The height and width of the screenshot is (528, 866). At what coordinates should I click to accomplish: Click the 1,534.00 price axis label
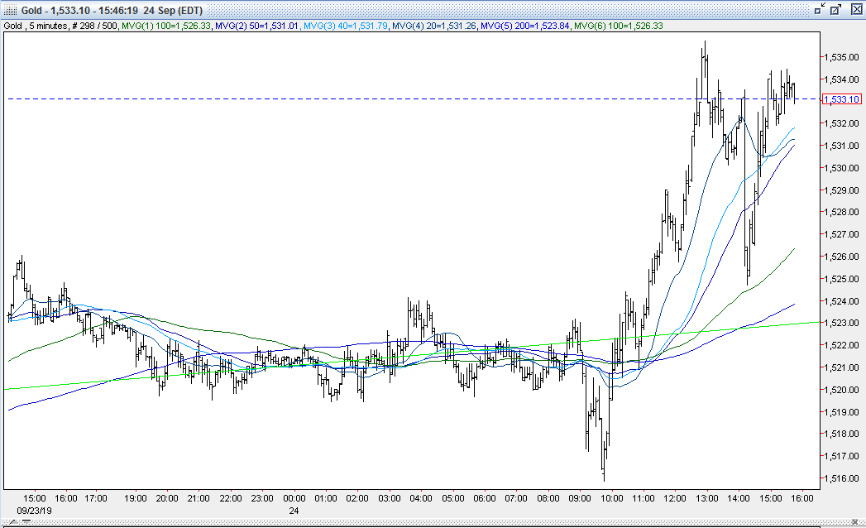[x=841, y=79]
